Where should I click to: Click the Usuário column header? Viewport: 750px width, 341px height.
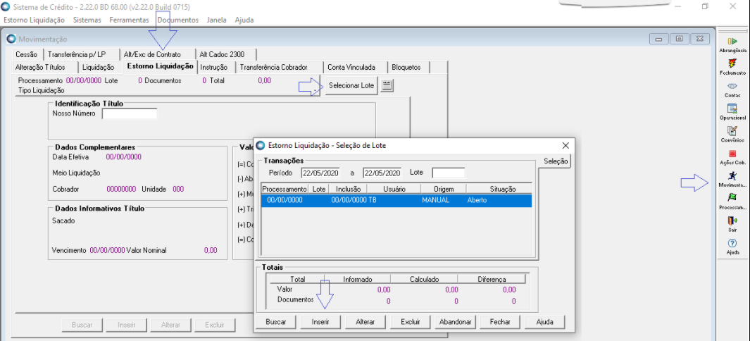pos(394,189)
